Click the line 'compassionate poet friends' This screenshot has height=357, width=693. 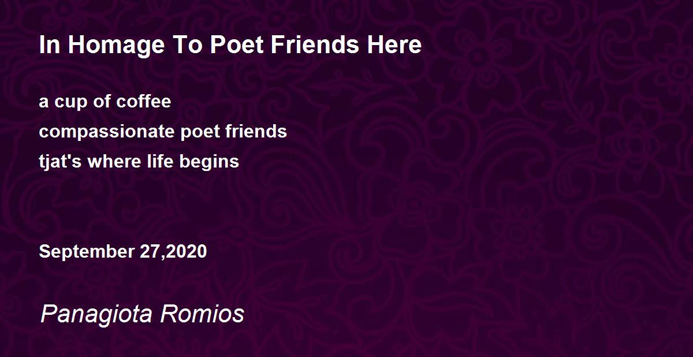(x=163, y=132)
